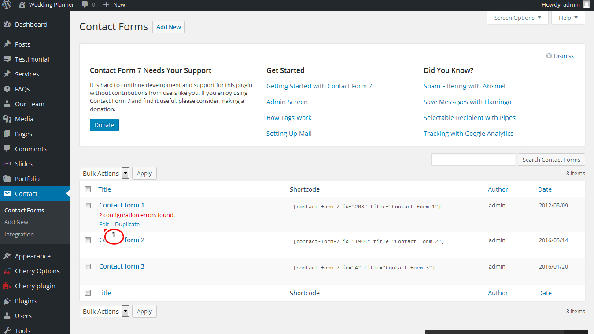594x334 pixels.
Task: Tick the checkbox for Contact form 2
Action: (x=88, y=240)
